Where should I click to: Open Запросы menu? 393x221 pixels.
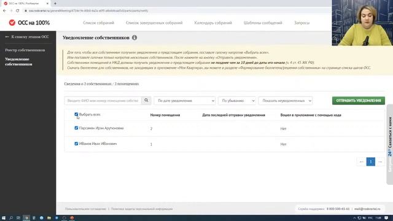[302, 23]
